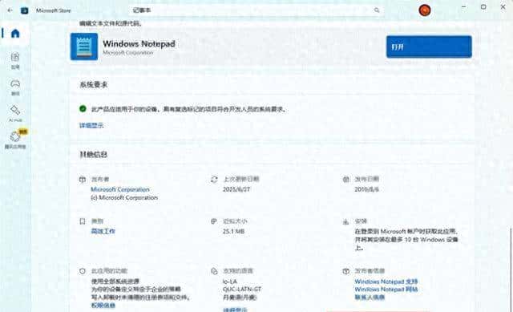Click the bookmark icon beside category label
This screenshot has height=312, width=513.
coord(83,221)
